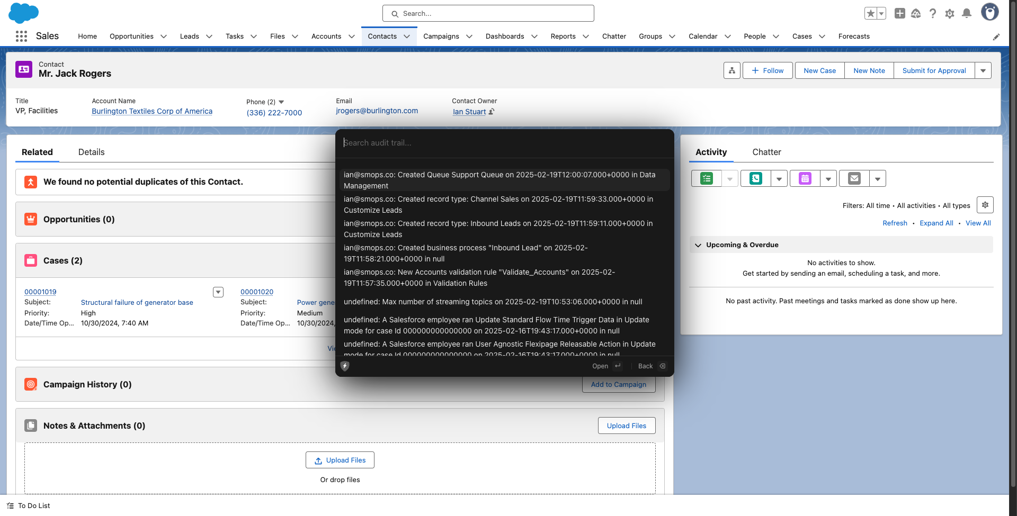Open the Burlington Textiles Corp of America link

[x=152, y=111]
